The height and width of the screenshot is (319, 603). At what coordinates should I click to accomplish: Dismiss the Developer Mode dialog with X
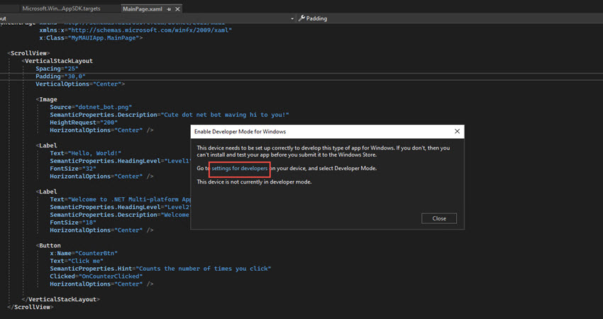coord(458,132)
